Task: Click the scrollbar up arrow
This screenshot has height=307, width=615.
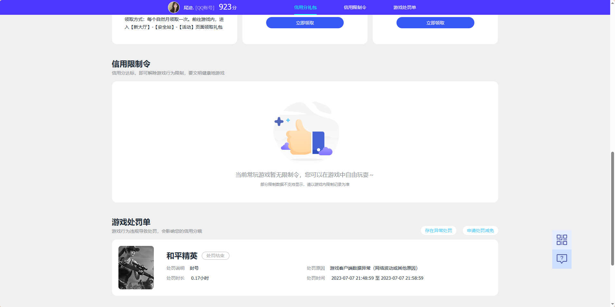Action: tap(612, 3)
